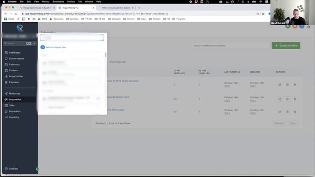
Task: Click the Regain Media logo in the sidebar
Action: coord(20,28)
